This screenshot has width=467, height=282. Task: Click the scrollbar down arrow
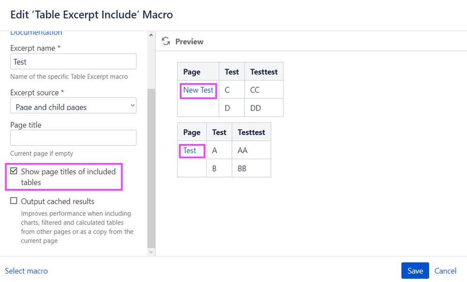[x=151, y=252]
